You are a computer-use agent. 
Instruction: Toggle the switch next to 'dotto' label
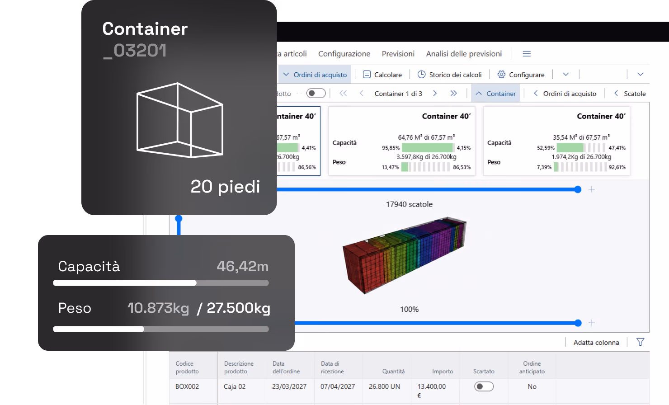pyautogui.click(x=316, y=93)
